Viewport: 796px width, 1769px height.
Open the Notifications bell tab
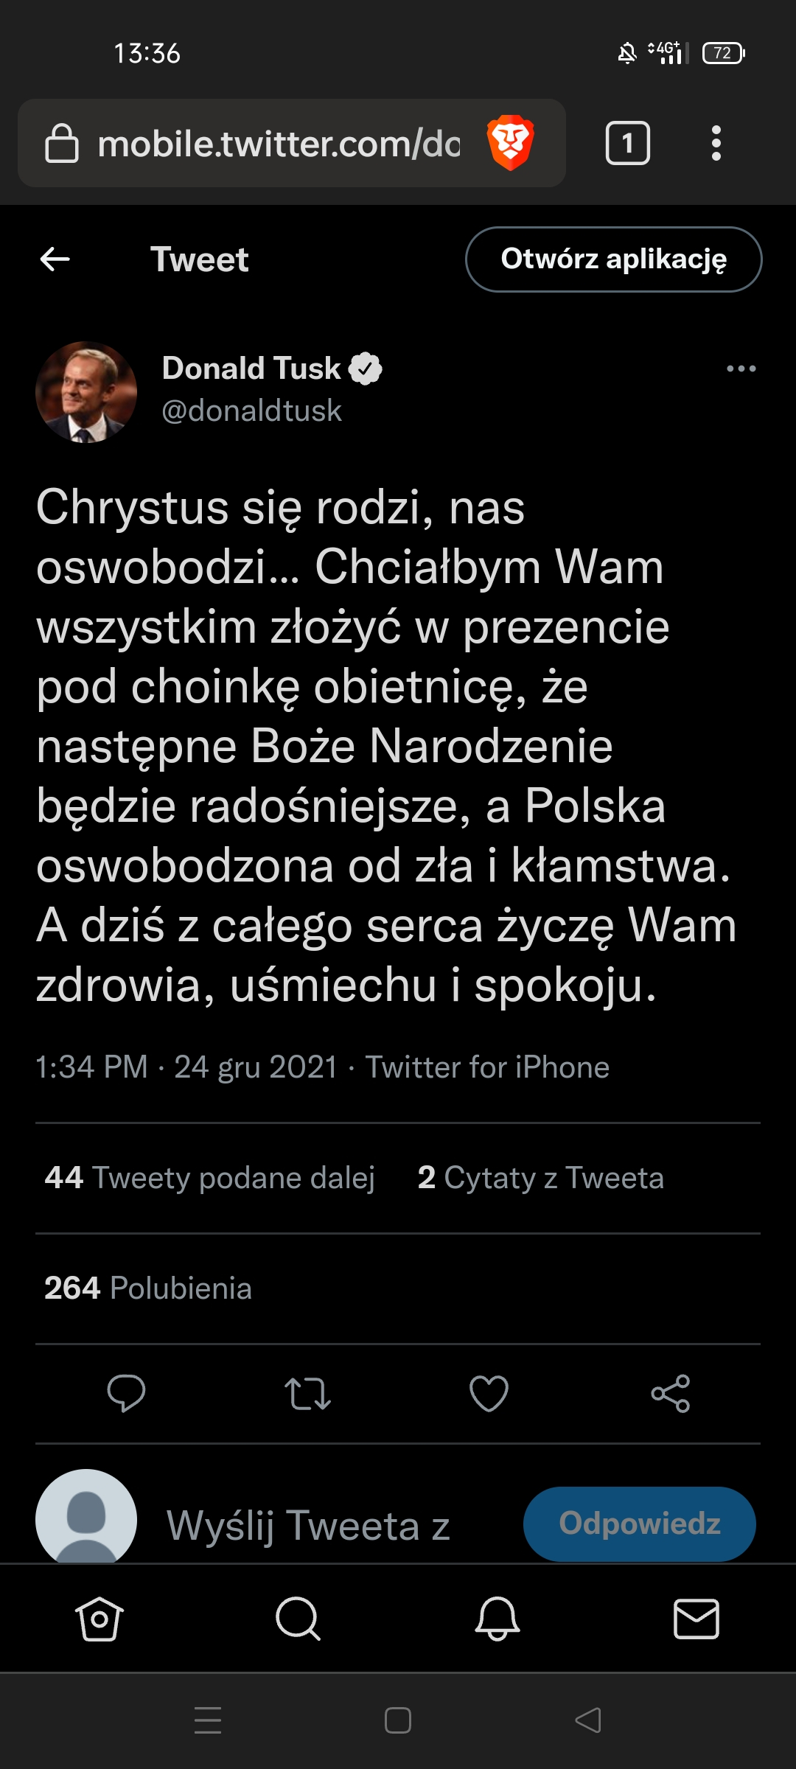[497, 1619]
